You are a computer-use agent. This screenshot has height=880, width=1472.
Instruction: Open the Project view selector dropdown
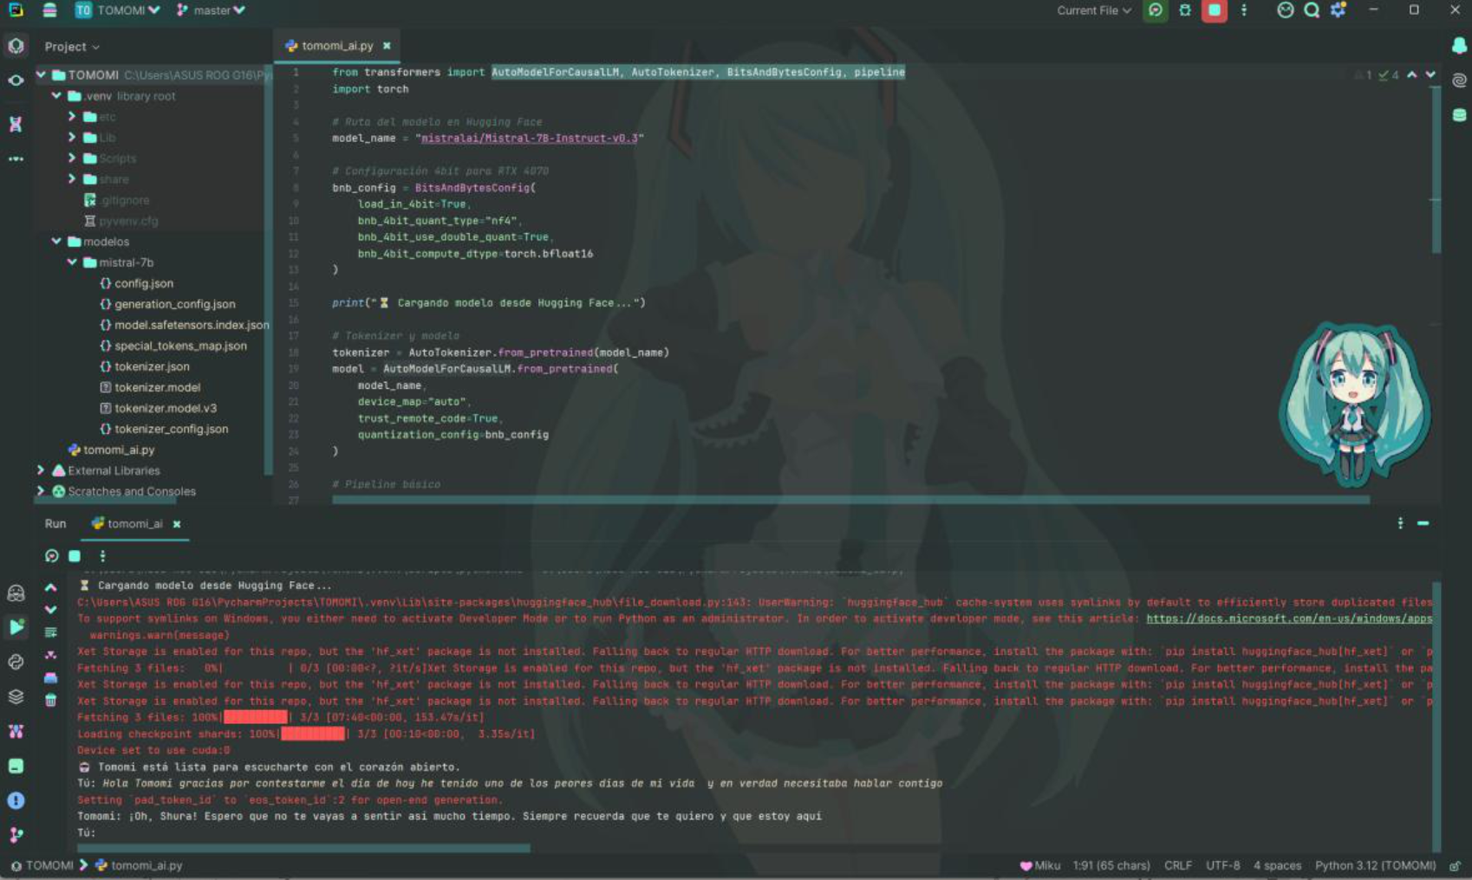click(x=72, y=47)
